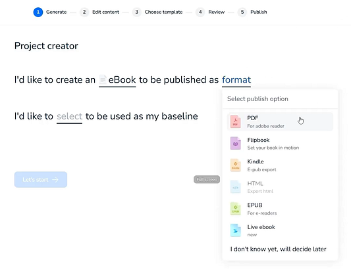
Task: Open the baseline select dropdown
Action: coord(69,117)
